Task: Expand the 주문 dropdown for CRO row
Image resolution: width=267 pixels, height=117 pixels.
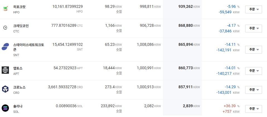Action: [253, 90]
